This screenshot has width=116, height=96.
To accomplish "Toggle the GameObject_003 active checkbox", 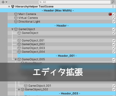I will (x=114, y=48).
